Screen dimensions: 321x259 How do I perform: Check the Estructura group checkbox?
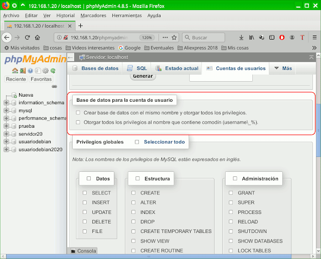coord(137,178)
